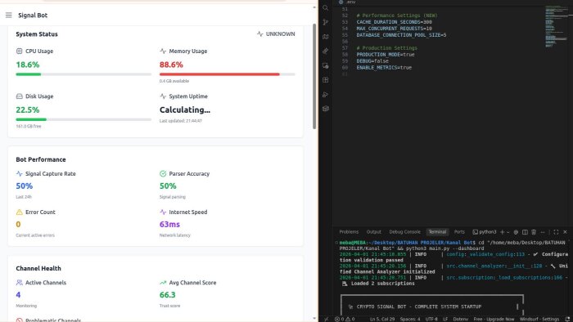The width and height of the screenshot is (573, 322).
Task: Click the CPU Usage chip icon
Action: pyautogui.click(x=20, y=51)
